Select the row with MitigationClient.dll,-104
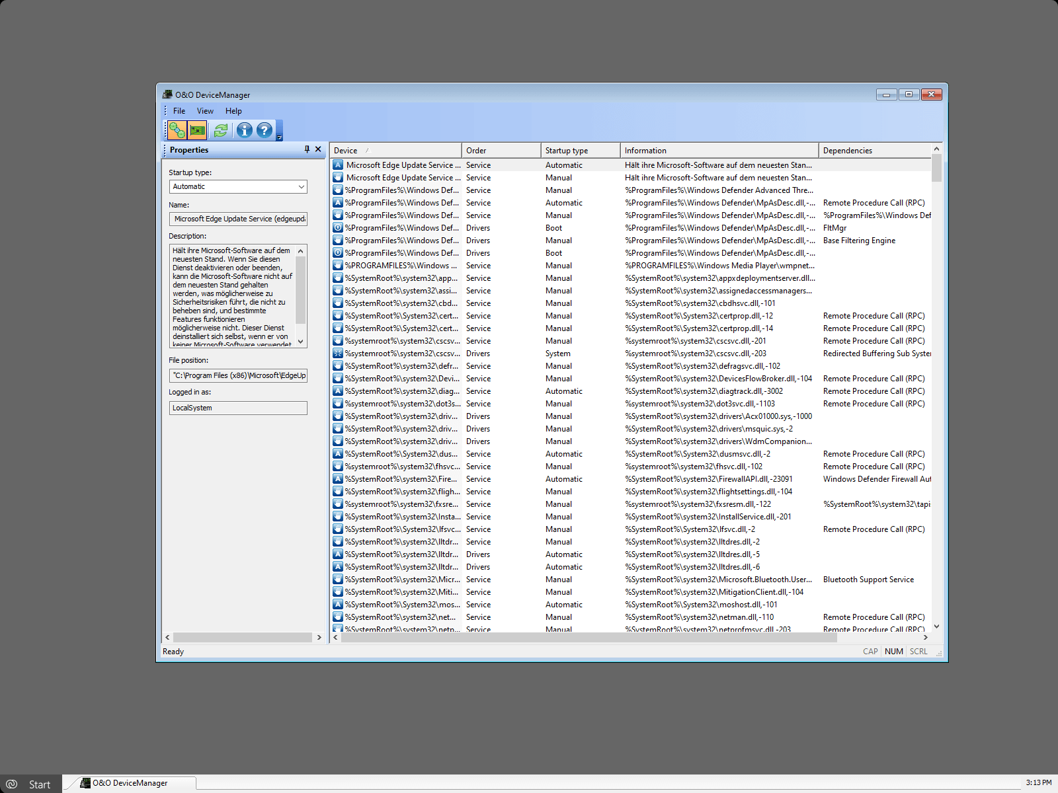This screenshot has width=1058, height=793. [631, 592]
